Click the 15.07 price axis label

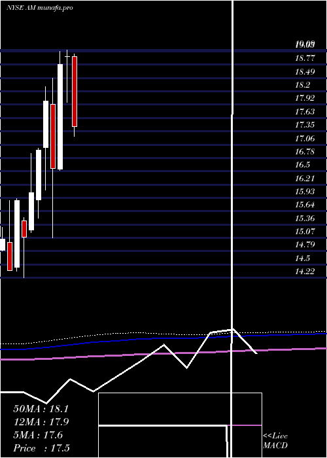coord(305,232)
